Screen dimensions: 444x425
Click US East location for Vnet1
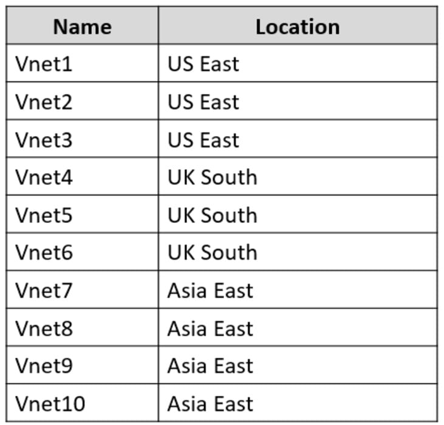203,64
